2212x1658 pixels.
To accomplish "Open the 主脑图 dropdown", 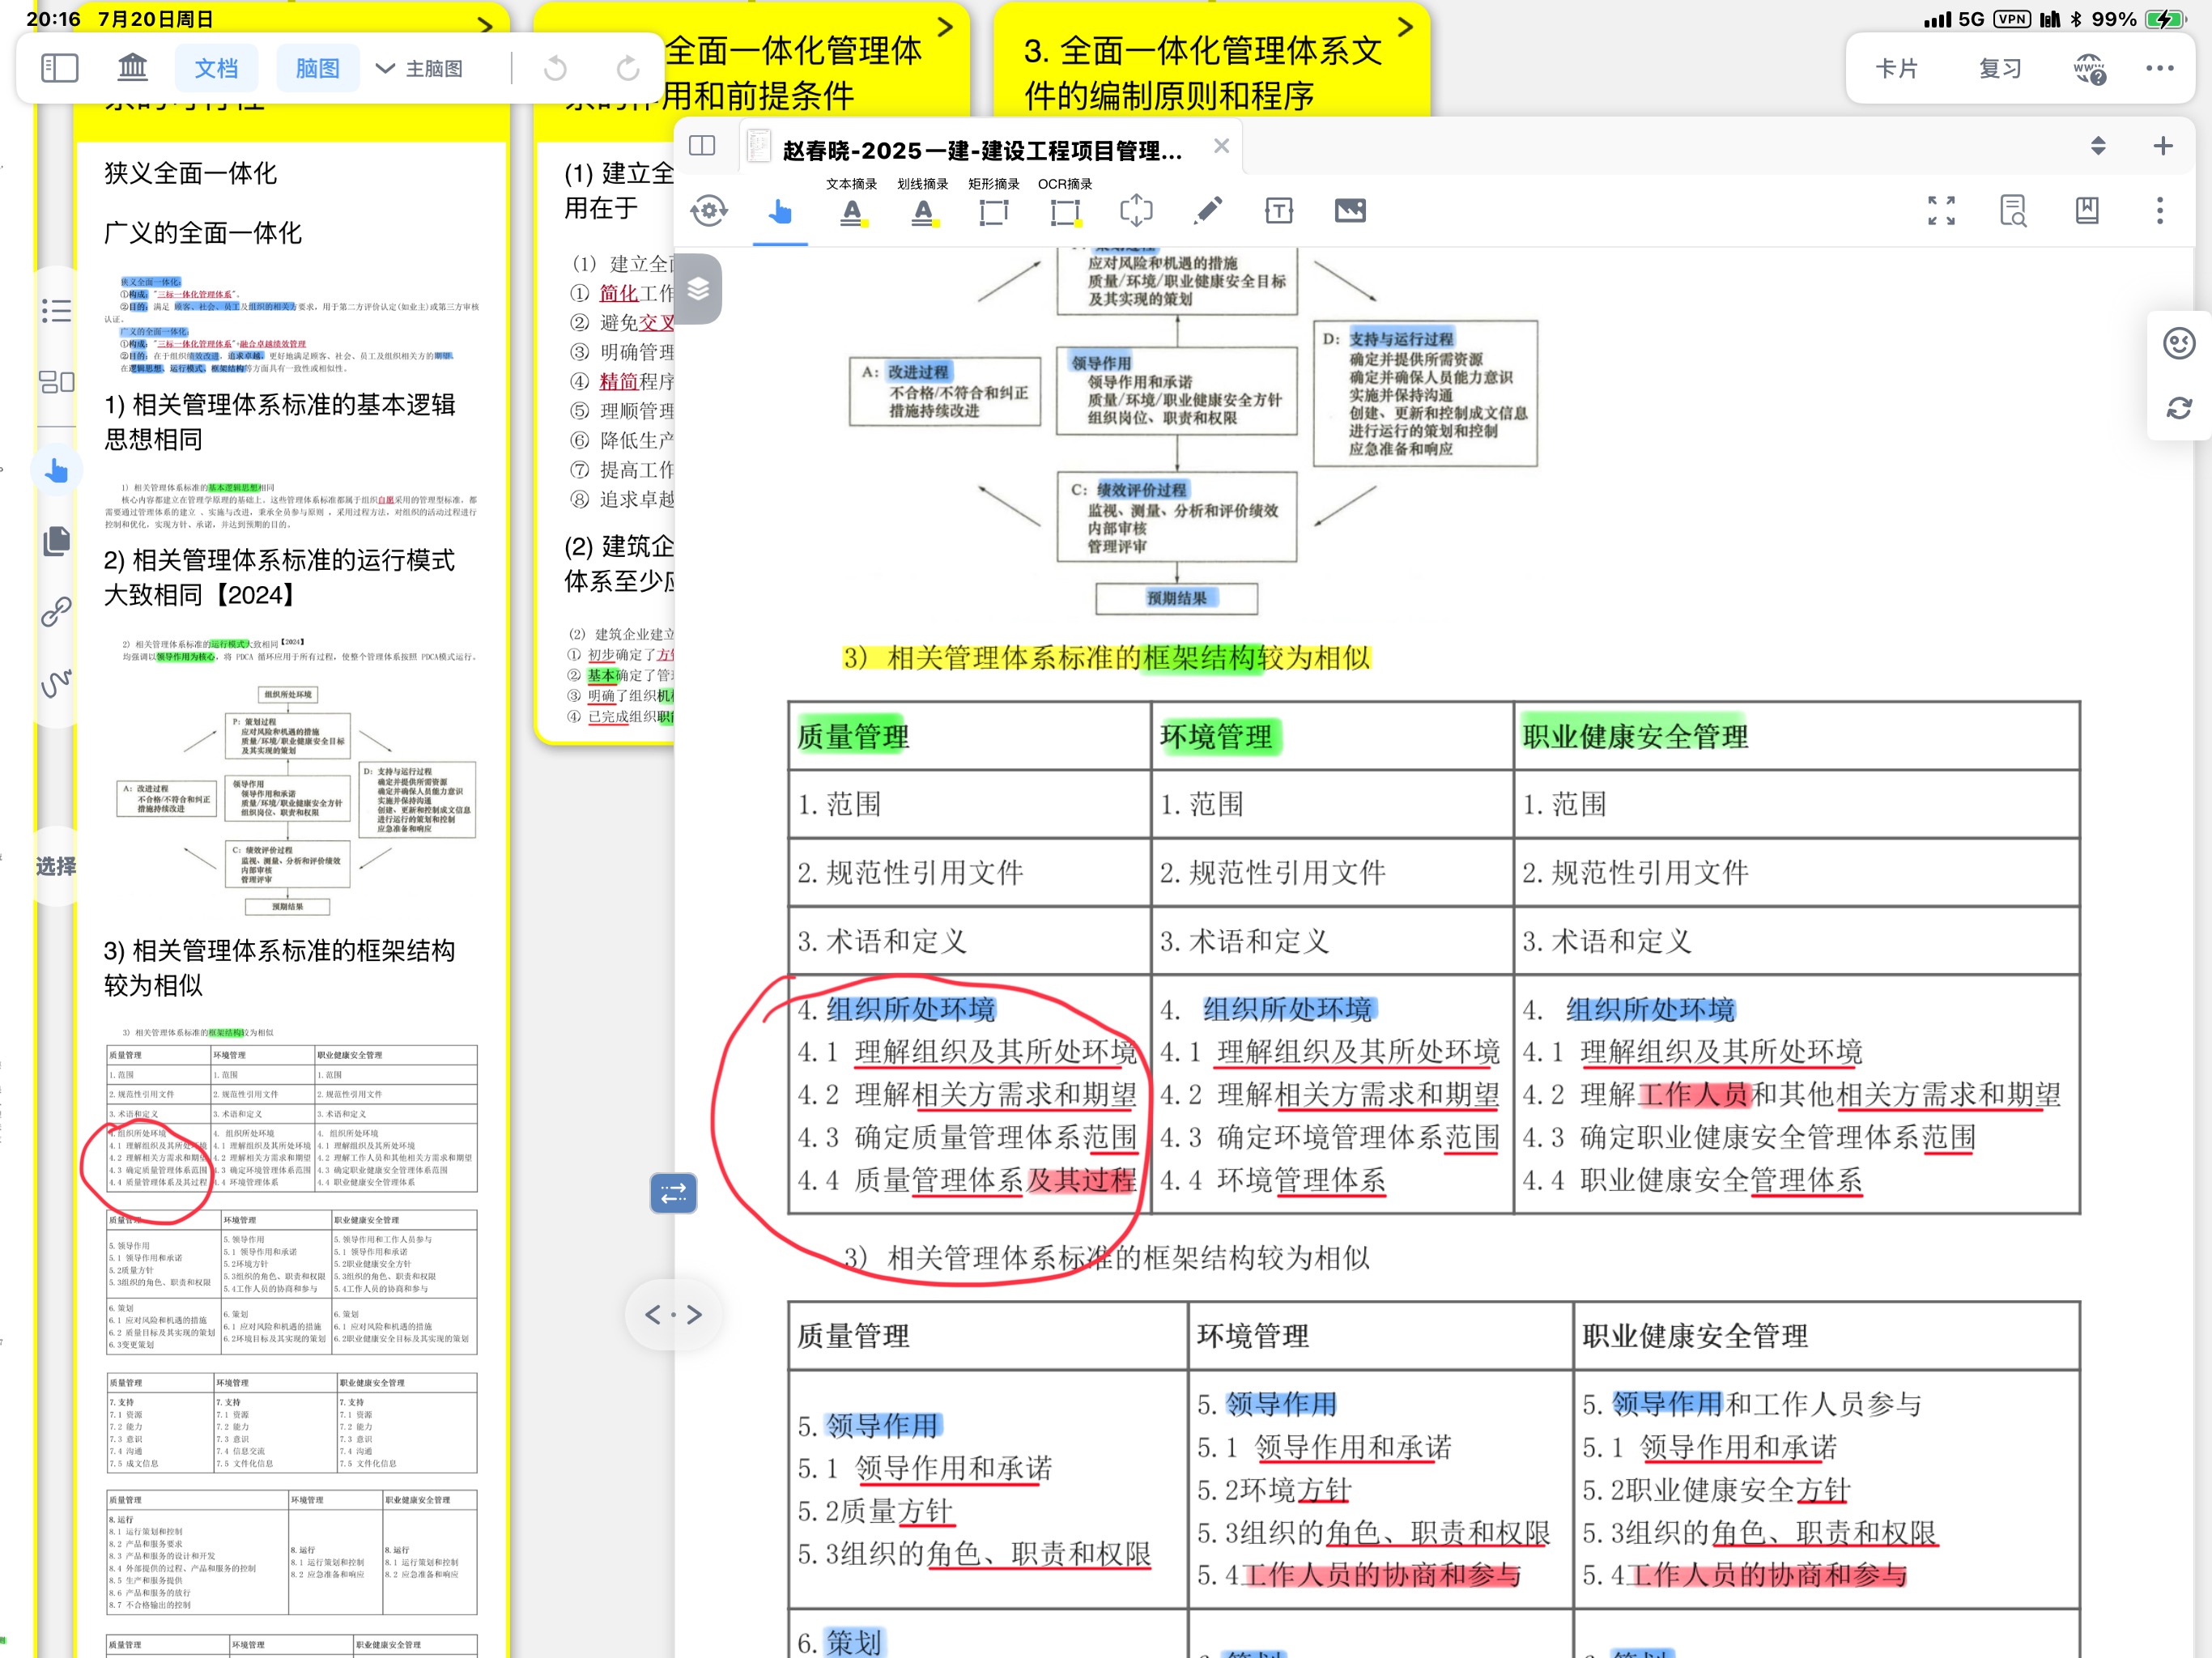I will pyautogui.click(x=419, y=68).
